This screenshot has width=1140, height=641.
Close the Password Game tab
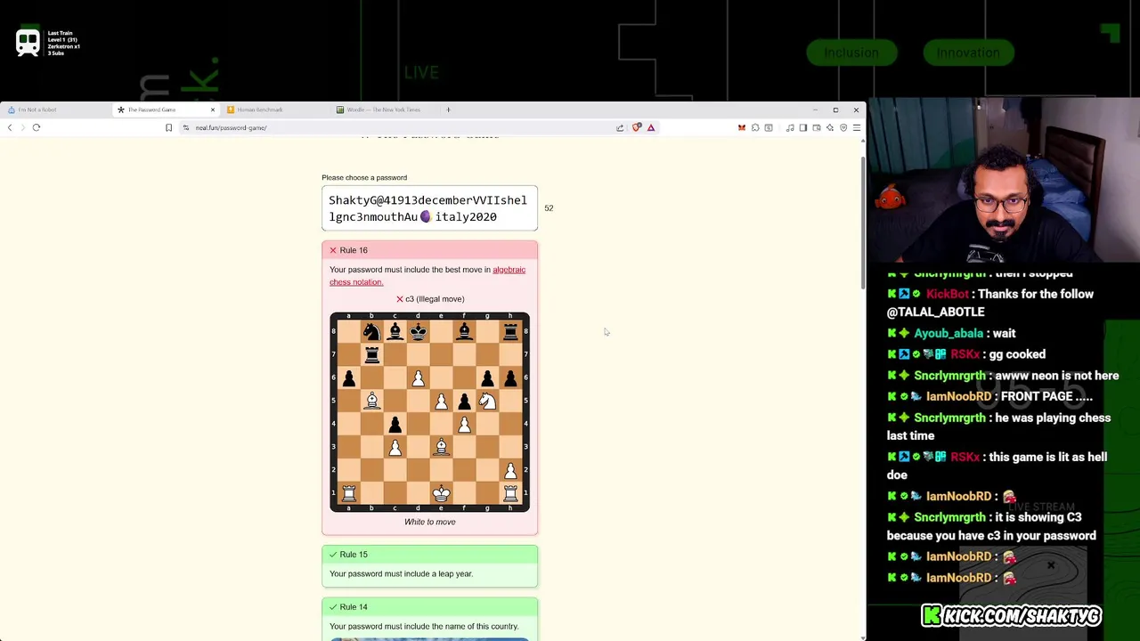tap(212, 110)
